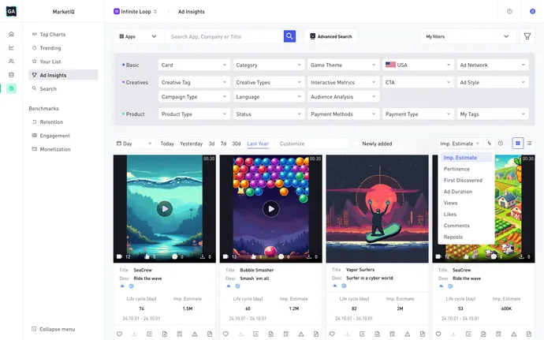This screenshot has width=544, height=340.
Task: Click the Advanced Search button
Action: click(331, 36)
